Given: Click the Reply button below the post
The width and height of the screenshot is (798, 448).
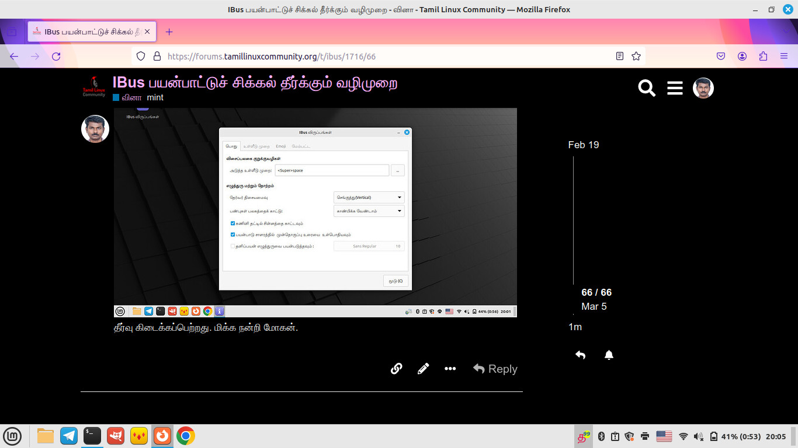Looking at the screenshot, I should click(x=495, y=369).
